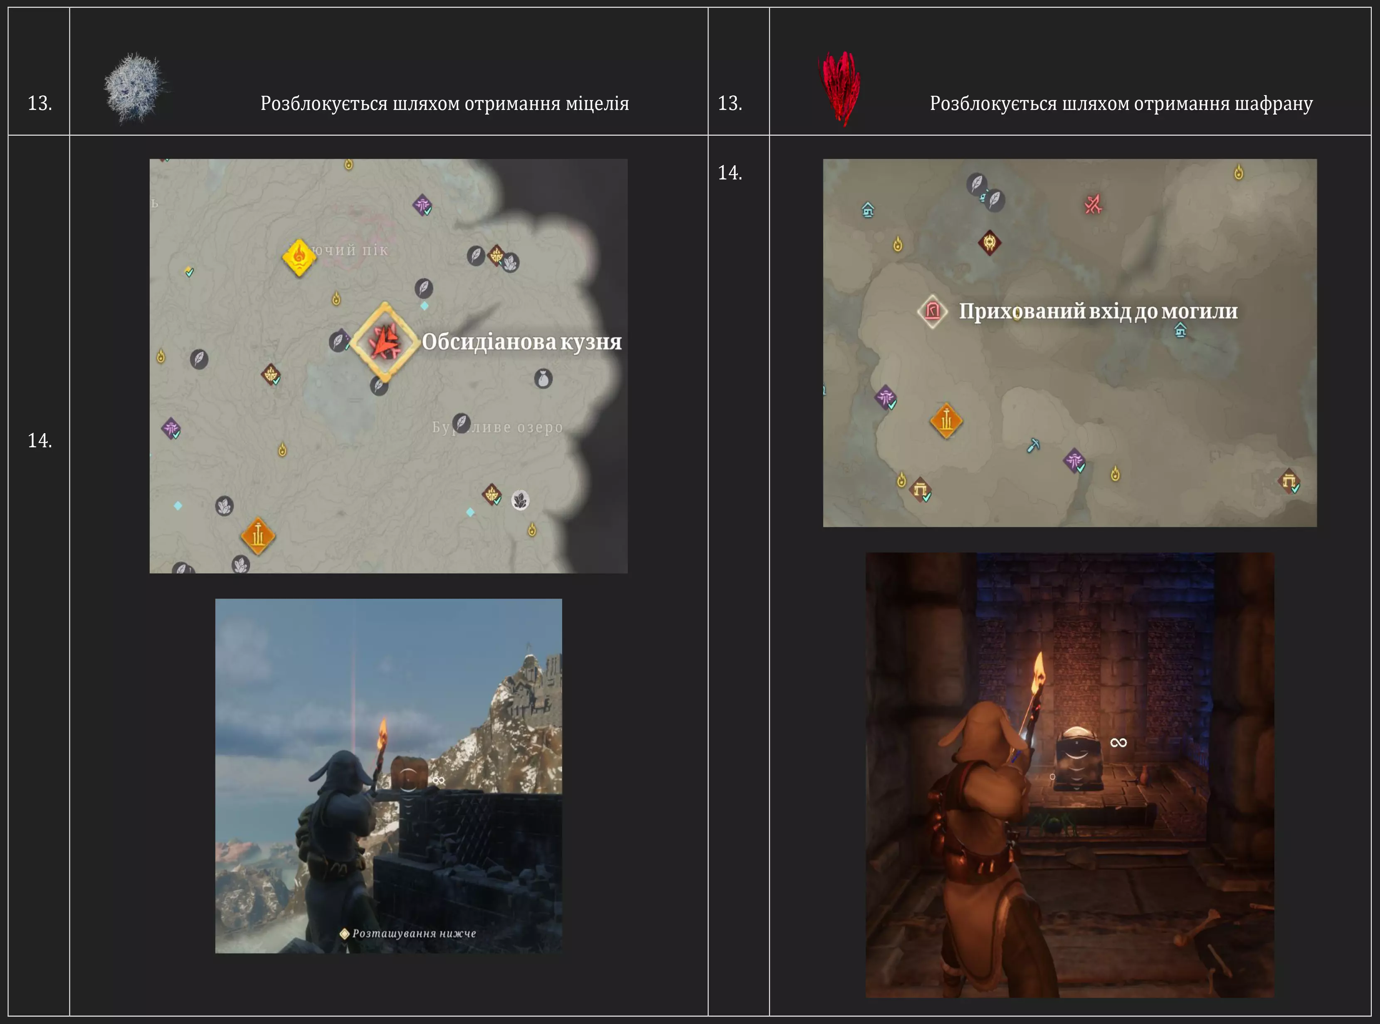Click the red crossed swords marker

pyautogui.click(x=1093, y=204)
